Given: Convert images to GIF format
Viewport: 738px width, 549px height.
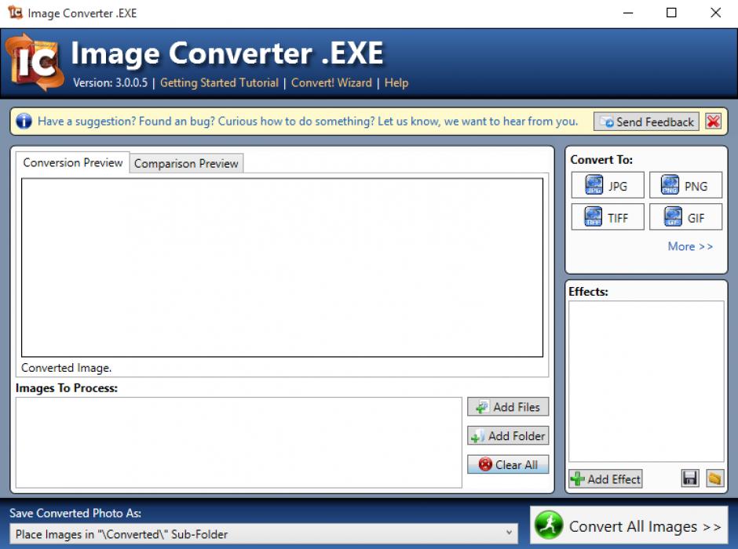Looking at the screenshot, I should point(685,217).
